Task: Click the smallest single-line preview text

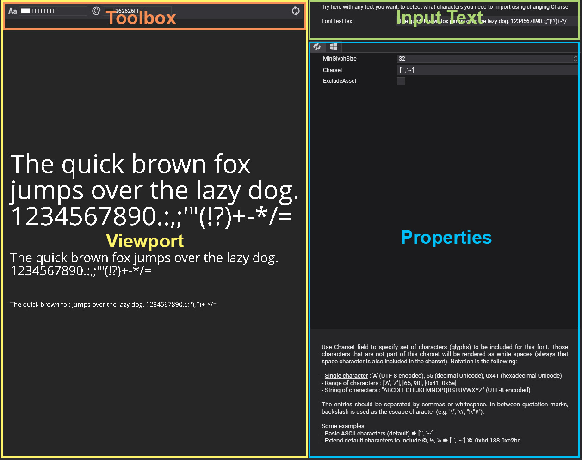Action: tap(113, 305)
